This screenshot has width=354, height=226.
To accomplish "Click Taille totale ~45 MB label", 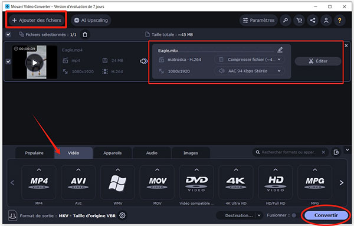I will pos(172,35).
